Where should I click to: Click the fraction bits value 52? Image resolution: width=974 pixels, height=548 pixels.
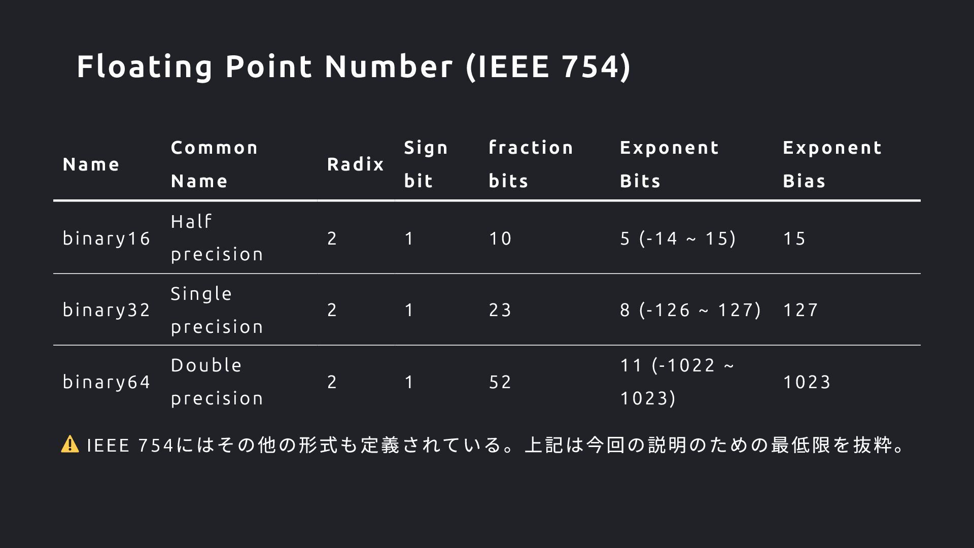click(500, 382)
